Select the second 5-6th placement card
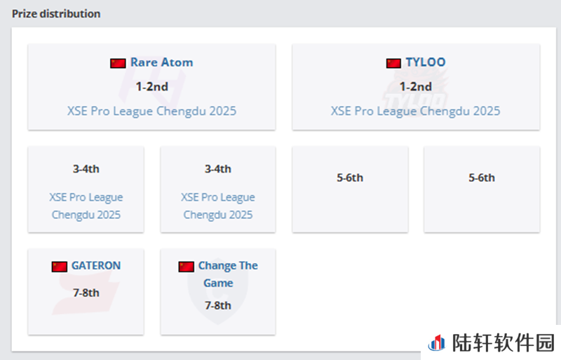Image resolution: width=561 pixels, height=360 pixels. (x=482, y=189)
